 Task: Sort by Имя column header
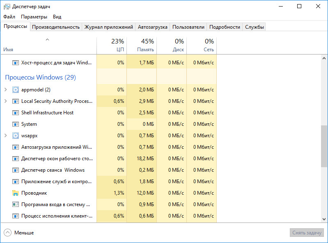coord(48,45)
